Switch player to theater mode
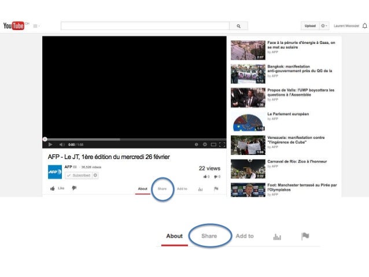 [213, 145]
